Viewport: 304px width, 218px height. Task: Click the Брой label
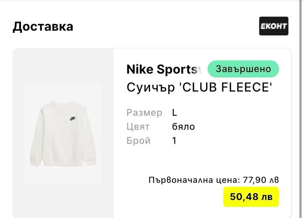click(138, 141)
